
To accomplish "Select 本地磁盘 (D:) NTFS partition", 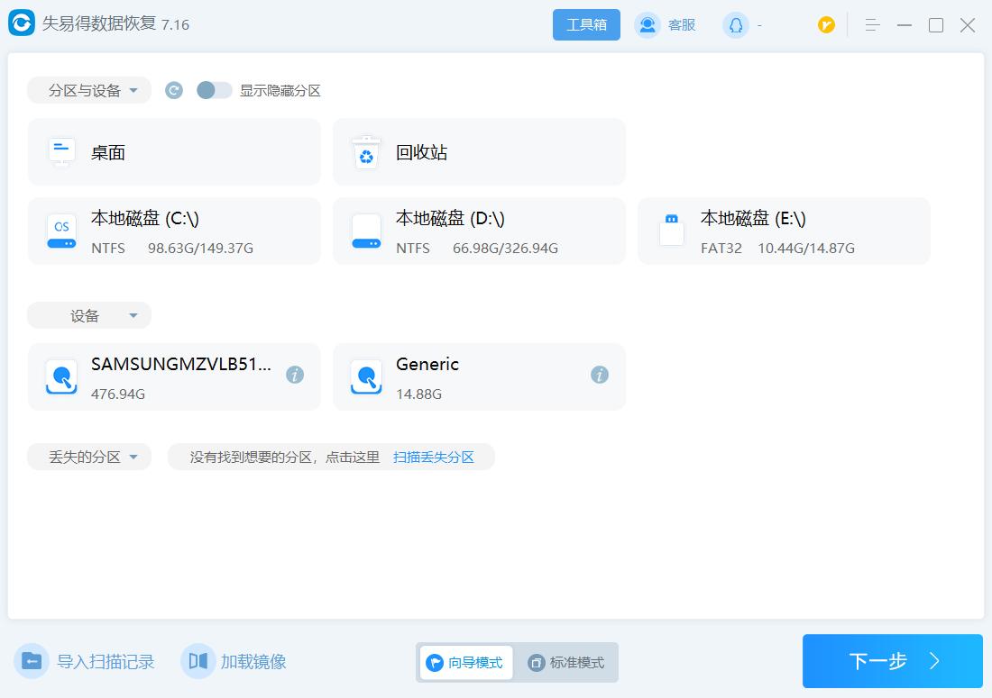I will point(479,231).
